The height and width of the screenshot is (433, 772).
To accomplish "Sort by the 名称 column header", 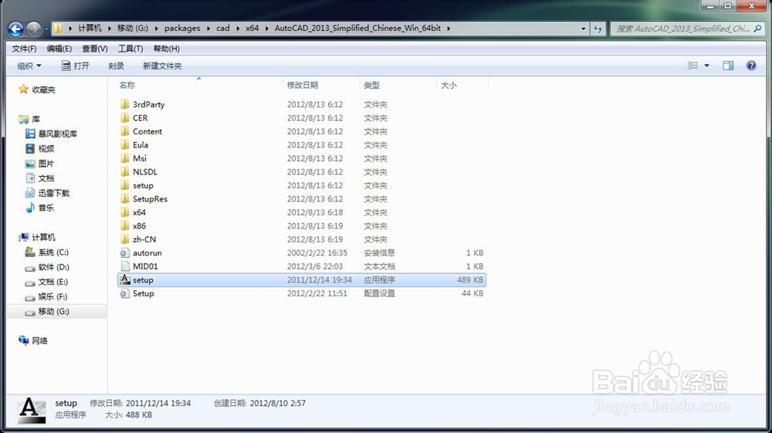I will (127, 85).
